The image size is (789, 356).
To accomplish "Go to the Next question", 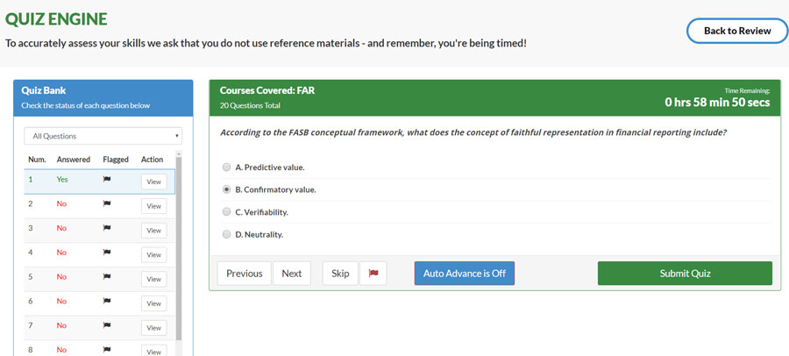I will (x=292, y=274).
